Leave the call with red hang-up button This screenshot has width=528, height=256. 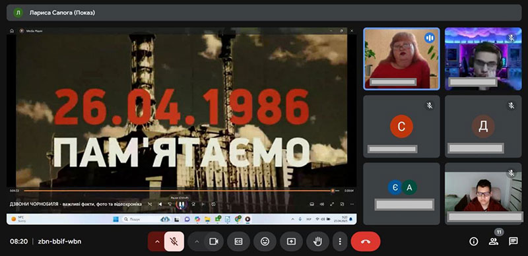pos(366,241)
